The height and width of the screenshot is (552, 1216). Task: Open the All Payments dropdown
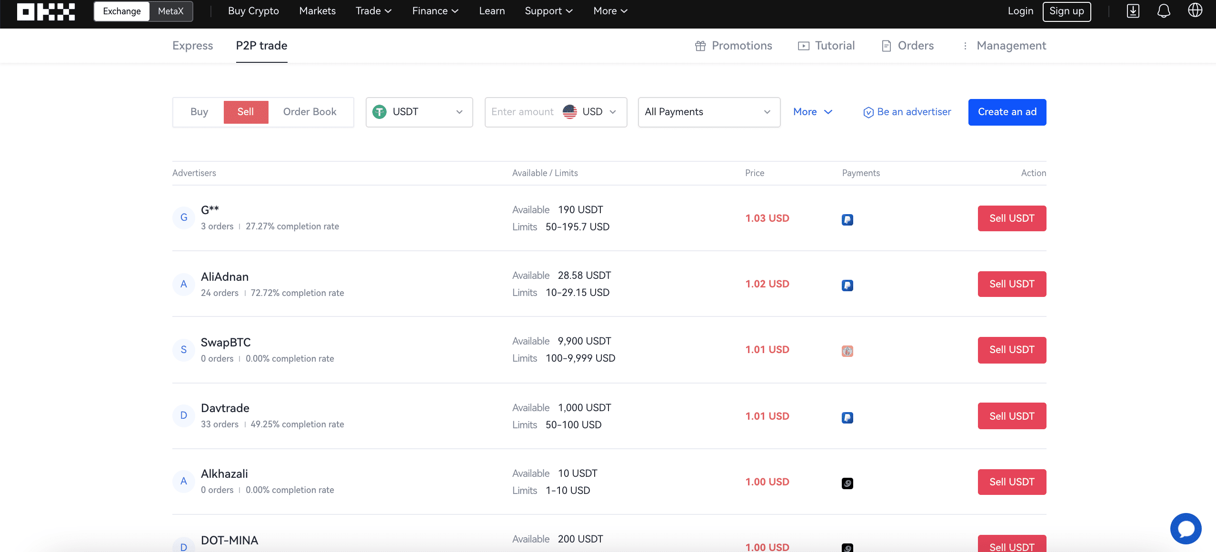(x=709, y=112)
